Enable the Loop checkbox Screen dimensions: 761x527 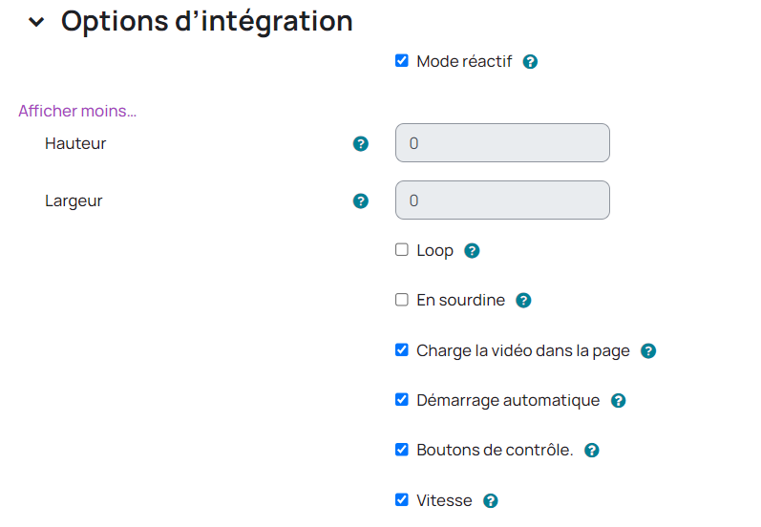coord(402,250)
